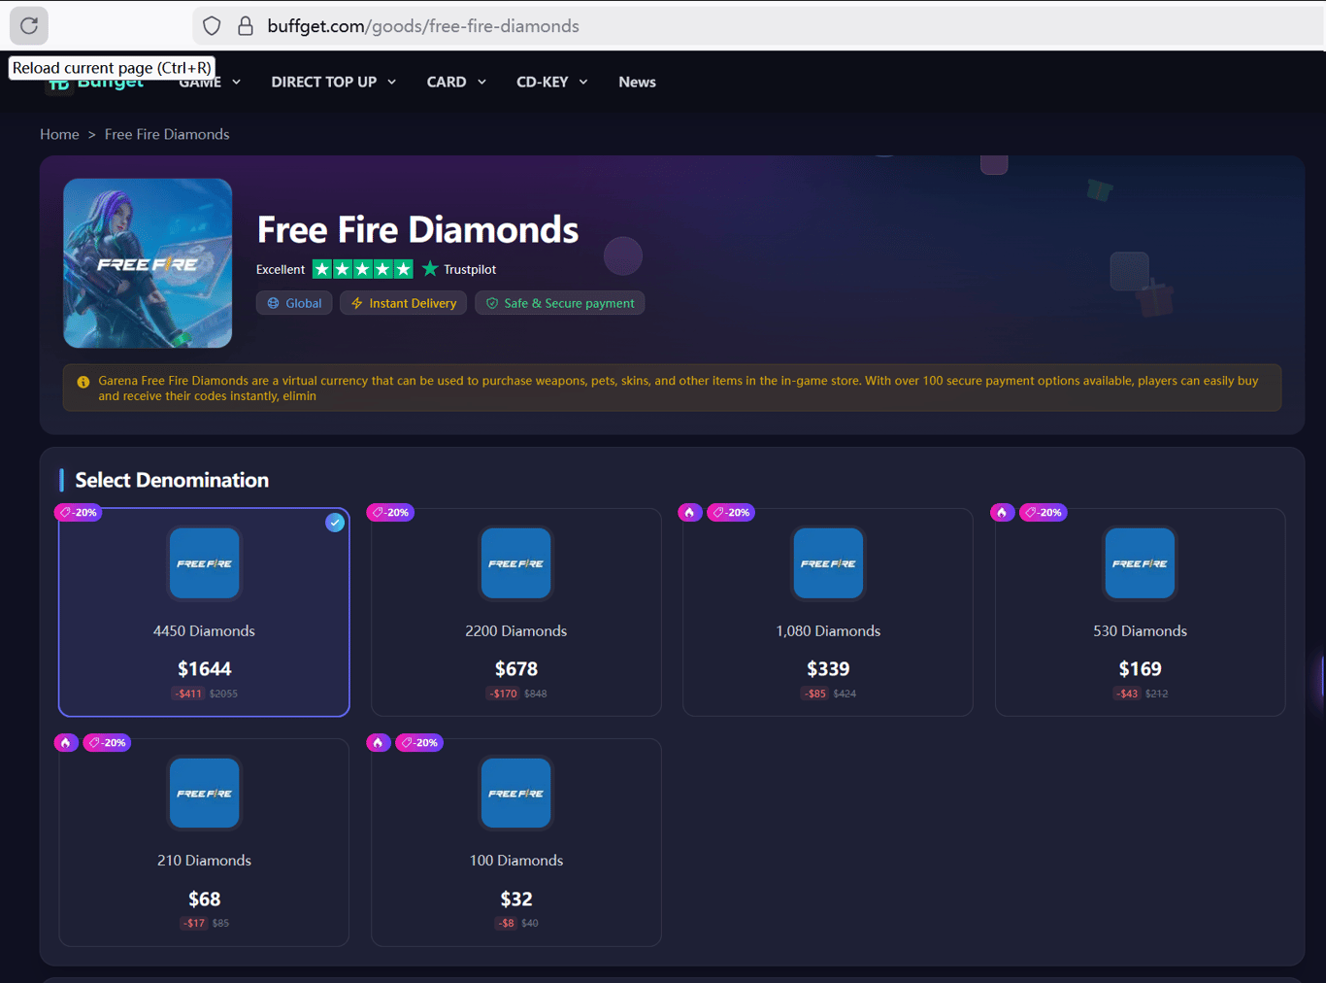The width and height of the screenshot is (1326, 983).
Task: Go to Home via the breadcrumb
Action: 59,134
